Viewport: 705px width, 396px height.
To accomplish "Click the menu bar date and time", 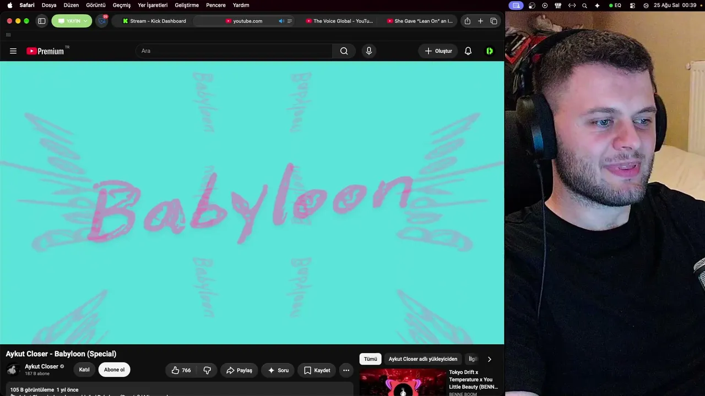I will pyautogui.click(x=675, y=5).
